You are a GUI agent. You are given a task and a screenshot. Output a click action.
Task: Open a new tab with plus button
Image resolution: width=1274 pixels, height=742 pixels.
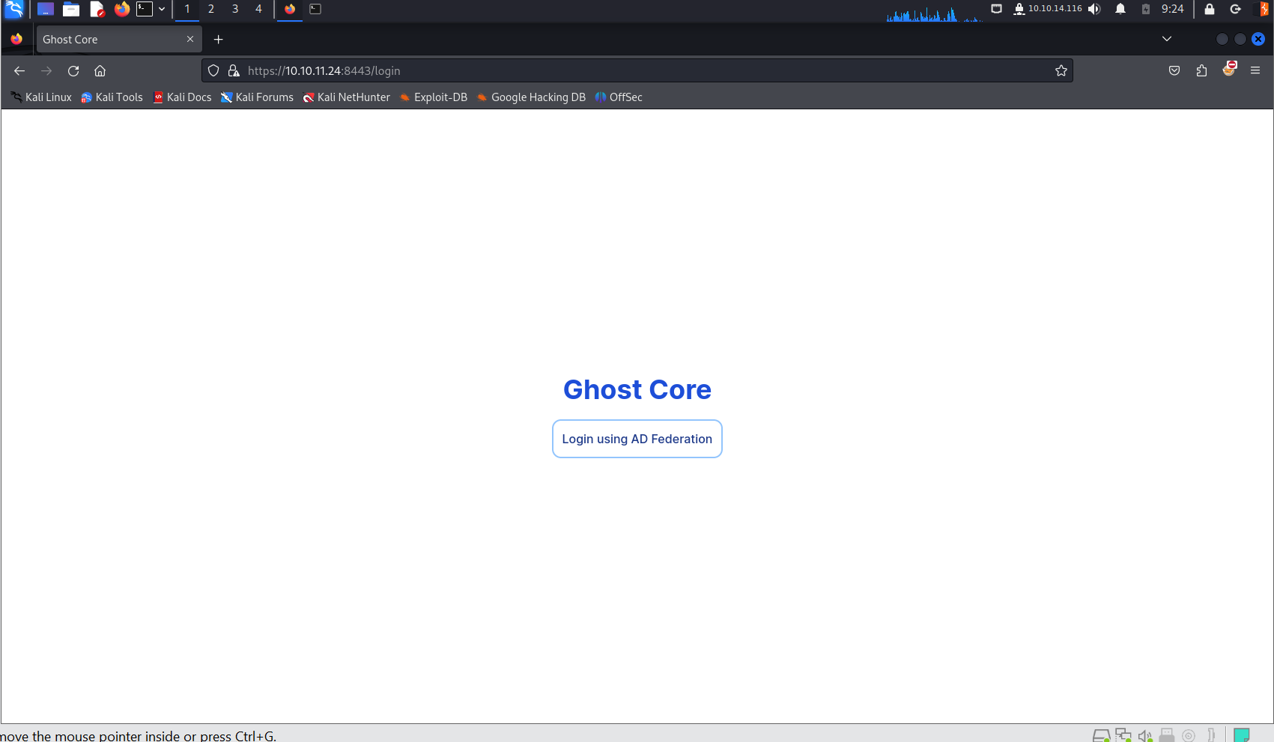click(219, 39)
